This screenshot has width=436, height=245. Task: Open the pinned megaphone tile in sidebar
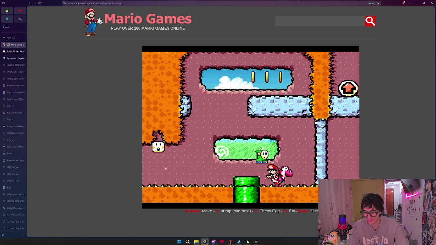pyautogui.click(x=20, y=19)
